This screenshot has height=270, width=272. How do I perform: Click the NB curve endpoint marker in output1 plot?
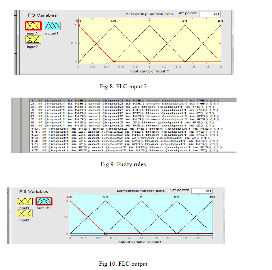105,233
